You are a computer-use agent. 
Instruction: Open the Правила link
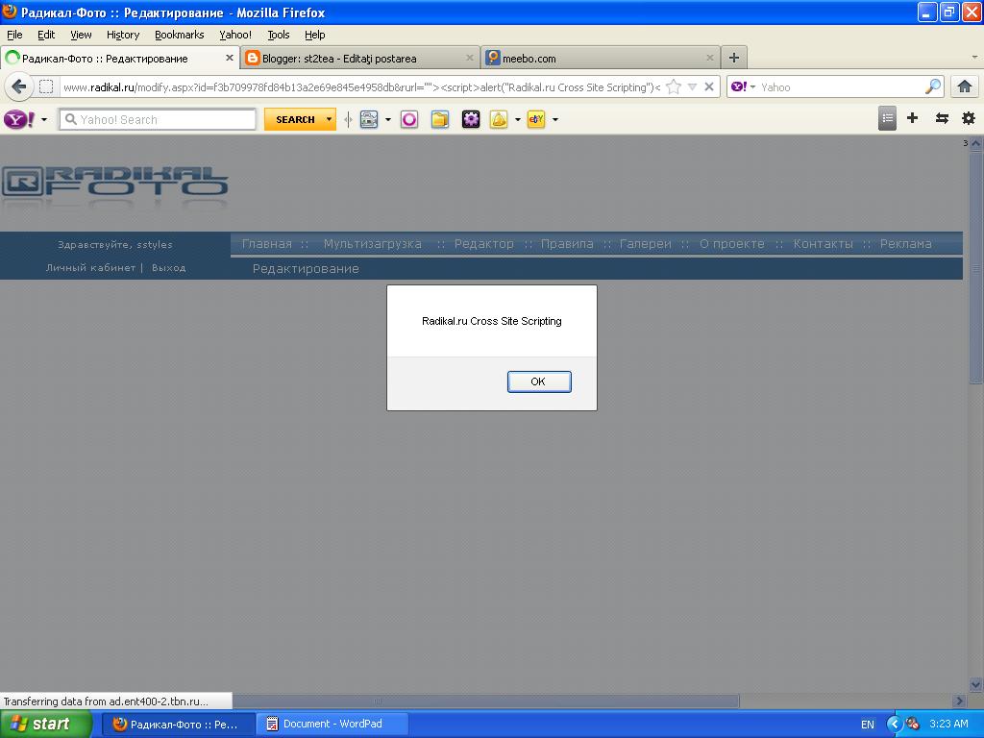567,243
